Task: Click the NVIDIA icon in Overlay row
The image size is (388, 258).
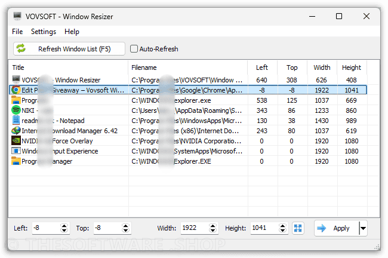Action: (16, 140)
